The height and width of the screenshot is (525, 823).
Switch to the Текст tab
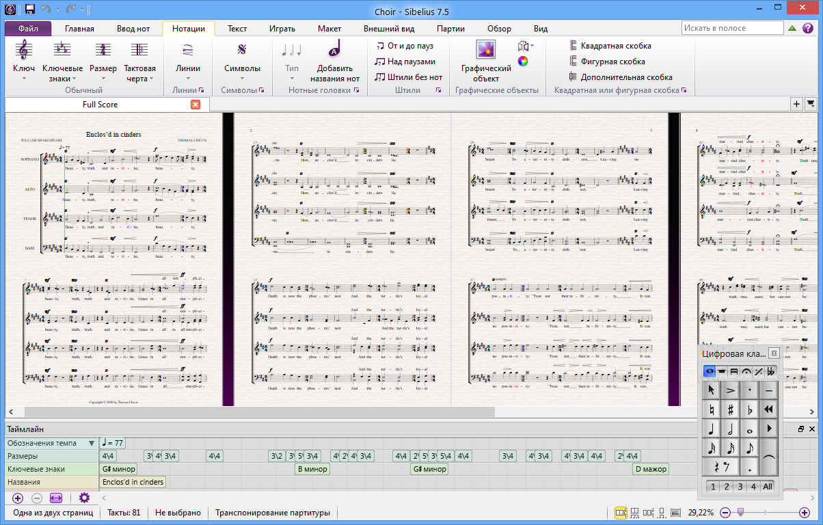(237, 29)
